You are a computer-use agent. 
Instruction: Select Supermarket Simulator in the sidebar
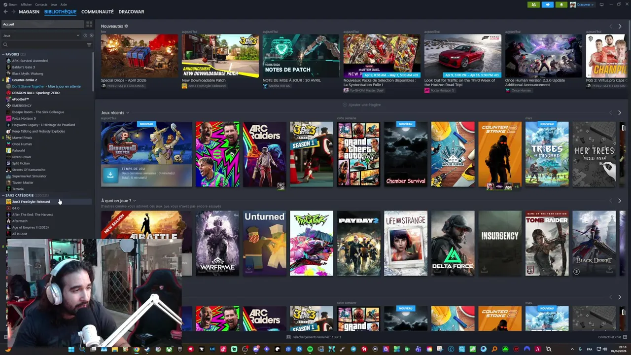[x=29, y=176]
